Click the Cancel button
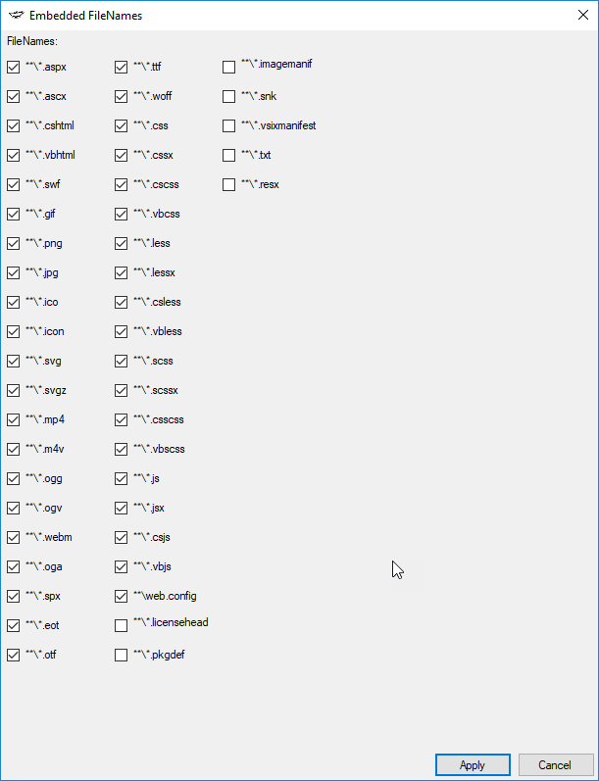 [x=556, y=765]
